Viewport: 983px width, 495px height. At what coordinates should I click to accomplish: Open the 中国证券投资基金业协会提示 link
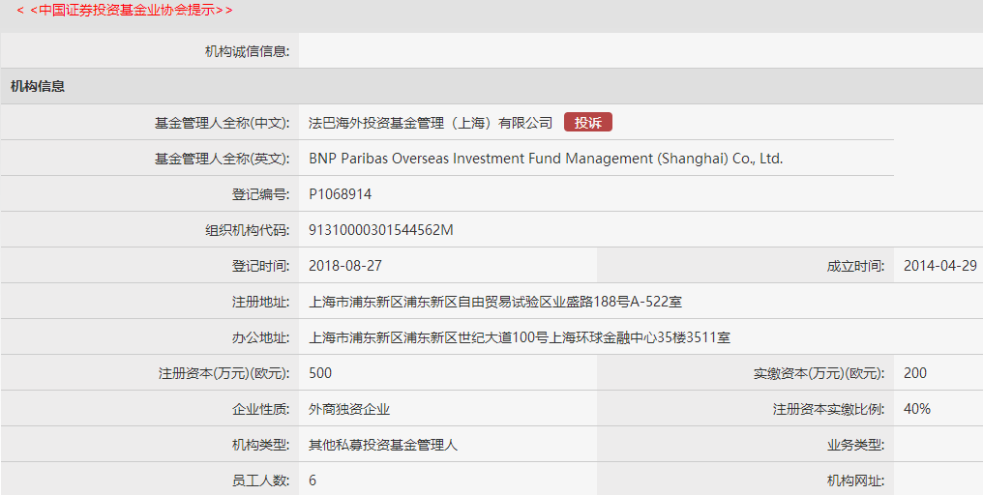(x=124, y=10)
